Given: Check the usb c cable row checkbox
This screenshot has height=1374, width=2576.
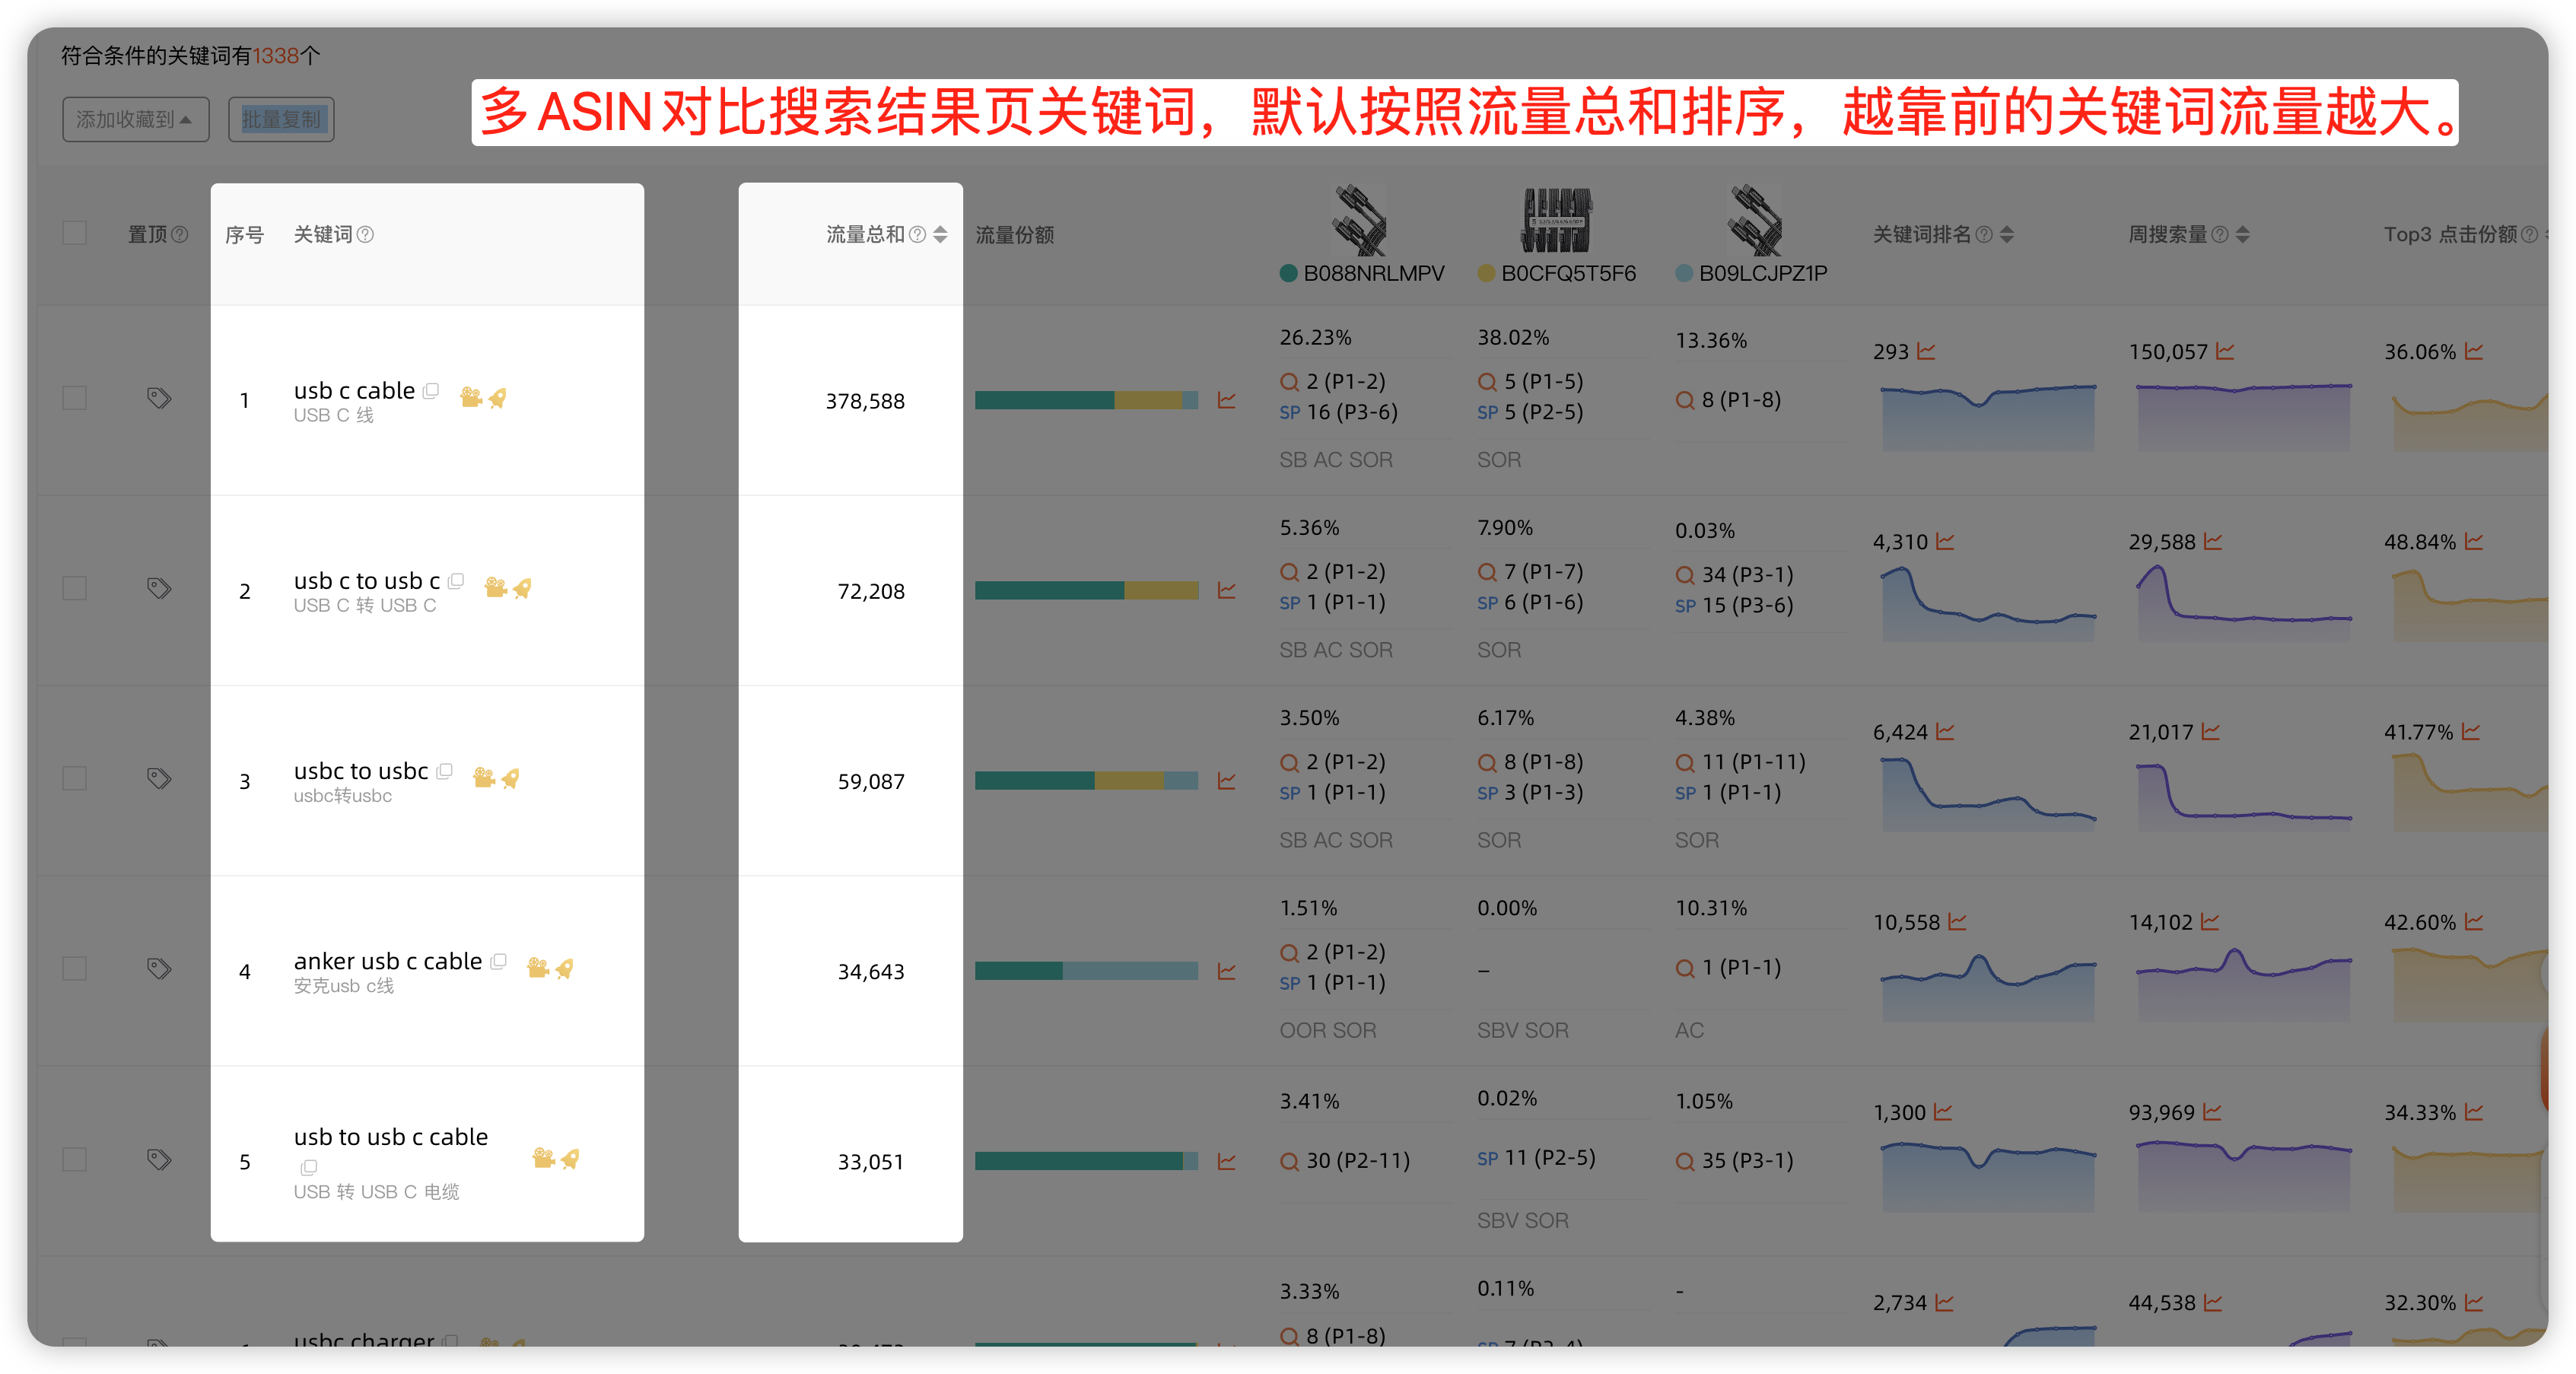Looking at the screenshot, I should tap(75, 398).
